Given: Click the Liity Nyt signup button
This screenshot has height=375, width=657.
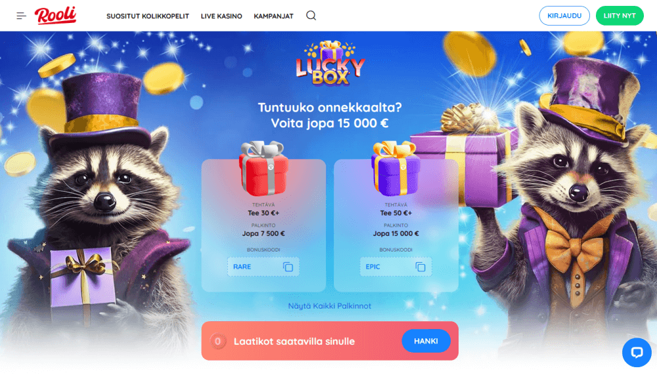Looking at the screenshot, I should pyautogui.click(x=620, y=16).
